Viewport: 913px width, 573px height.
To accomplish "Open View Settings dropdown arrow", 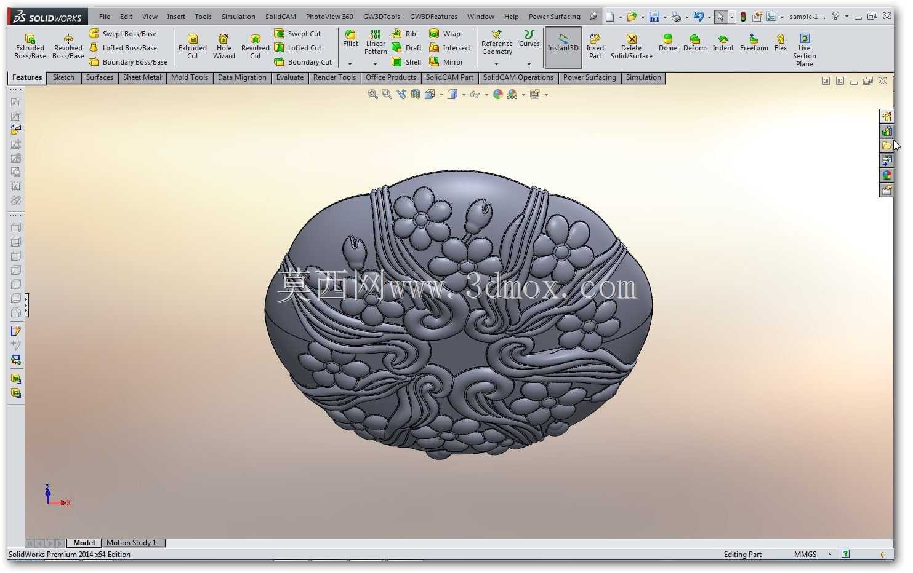I will pos(546,95).
